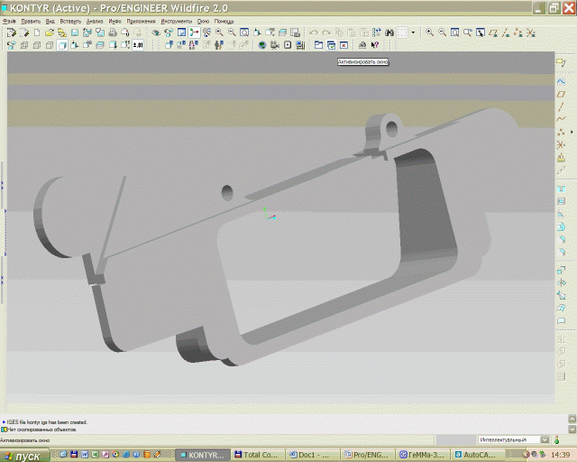Image resolution: width=577 pixels, height=462 pixels.
Task: Select the No hidden display icon
Action: pos(50,45)
